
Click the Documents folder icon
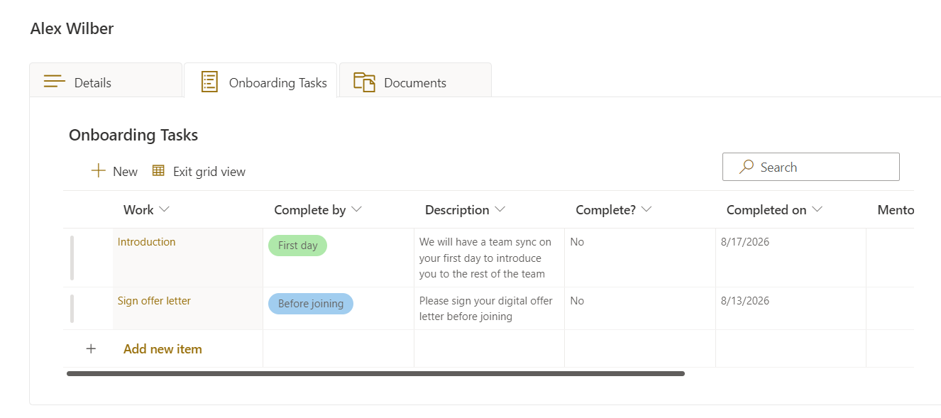(x=364, y=82)
